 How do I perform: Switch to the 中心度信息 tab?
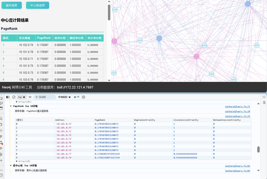pyautogui.click(x=37, y=5)
